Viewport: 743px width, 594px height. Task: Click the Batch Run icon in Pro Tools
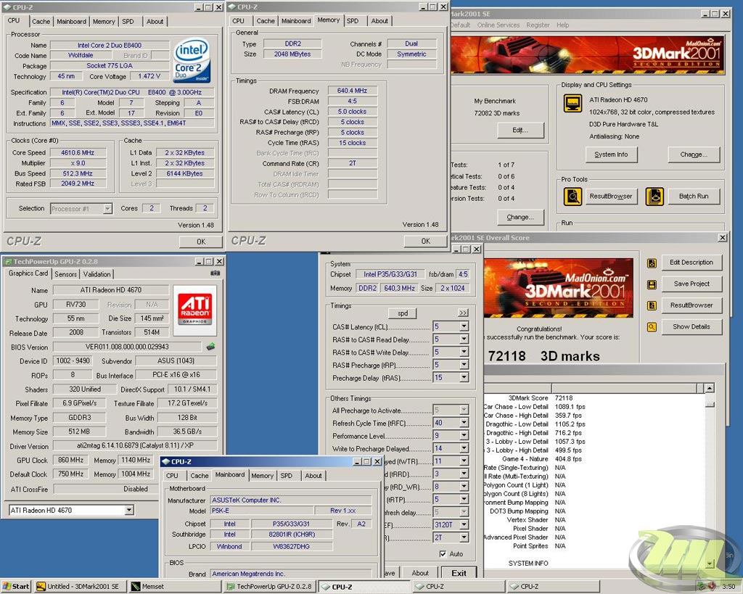tap(654, 196)
